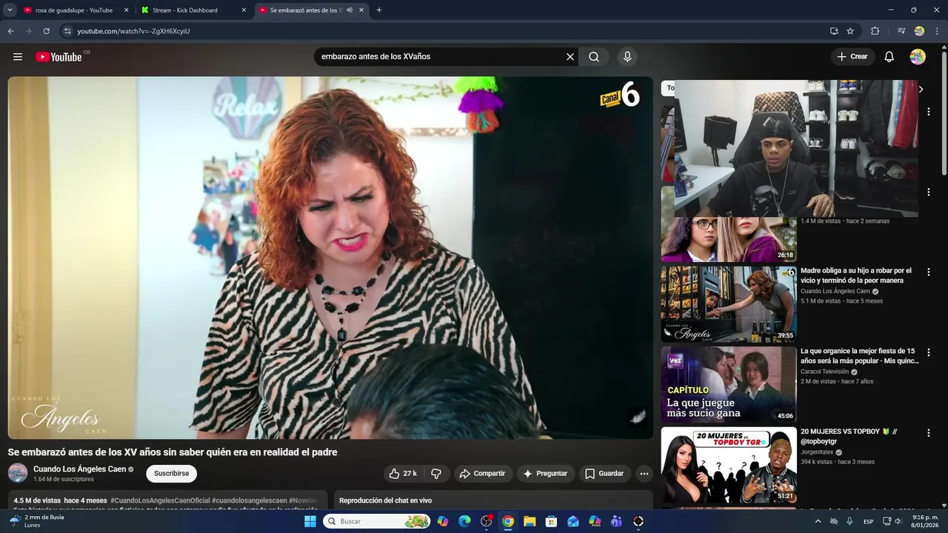The image size is (948, 533).
Task: Mute the audio-playing YouTube tab speaker icon
Action: coord(349,10)
